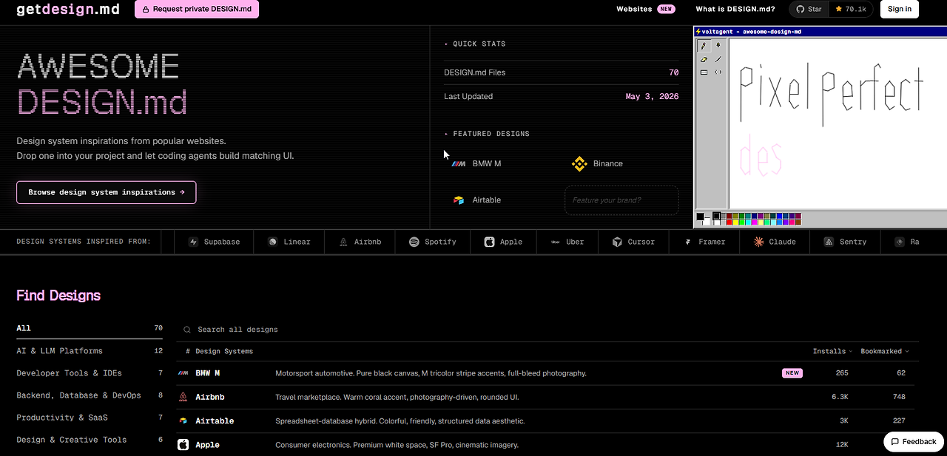Viewport: 947px width, 456px height.
Task: Click the 6.3K installs value
Action: [840, 397]
